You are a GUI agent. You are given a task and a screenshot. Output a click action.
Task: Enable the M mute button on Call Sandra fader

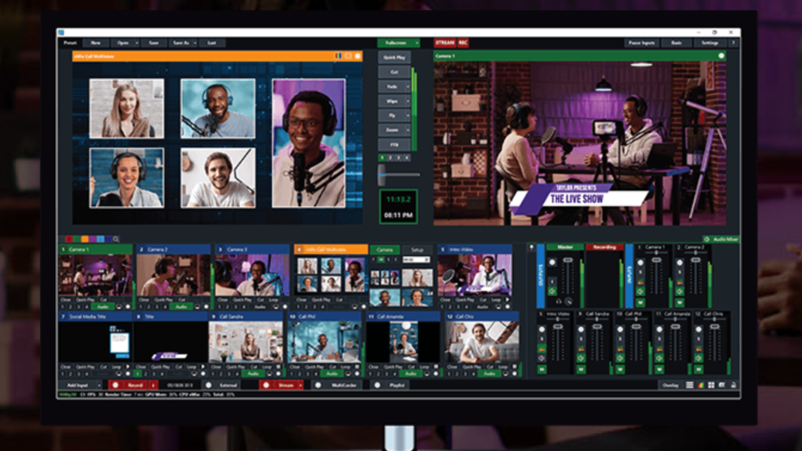point(581,369)
